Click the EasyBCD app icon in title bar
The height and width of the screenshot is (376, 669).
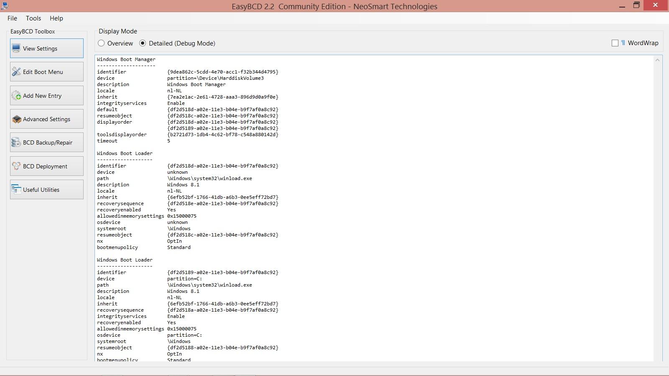[5, 6]
